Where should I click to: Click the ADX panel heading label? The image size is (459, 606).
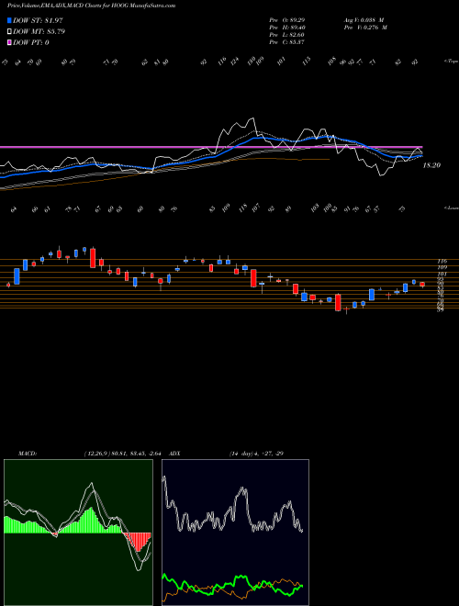[174, 454]
